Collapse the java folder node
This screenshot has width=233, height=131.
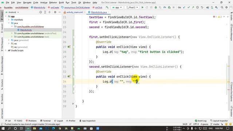[9, 23]
